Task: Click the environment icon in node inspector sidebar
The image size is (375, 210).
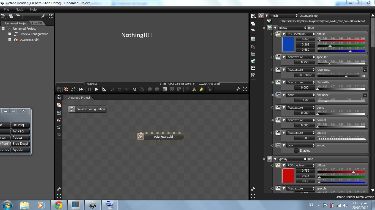Action: (253, 61)
